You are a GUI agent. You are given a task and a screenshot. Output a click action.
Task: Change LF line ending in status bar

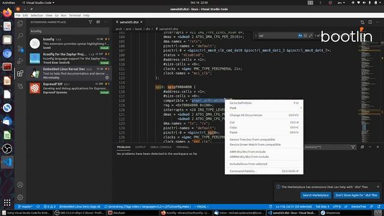click(346, 206)
